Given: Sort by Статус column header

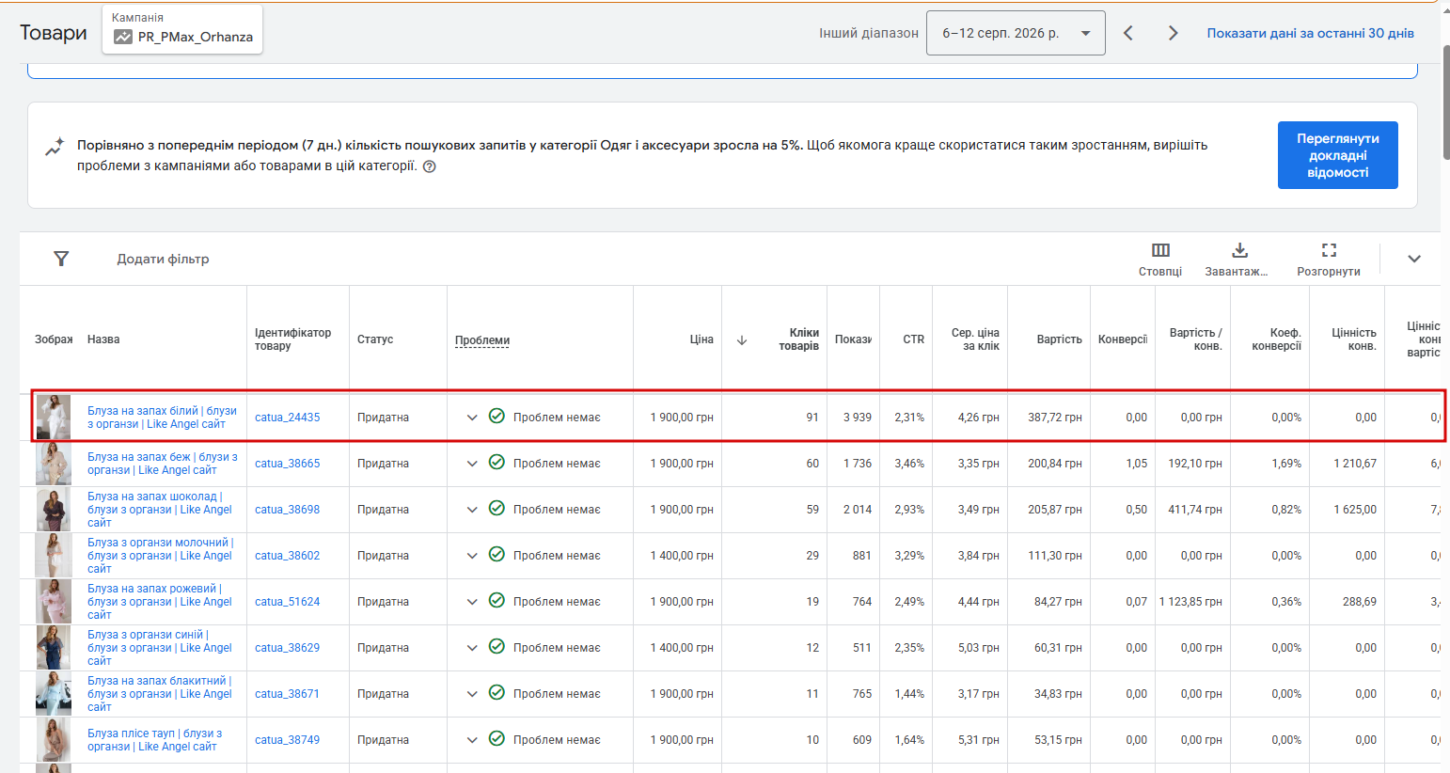Looking at the screenshot, I should tap(375, 339).
